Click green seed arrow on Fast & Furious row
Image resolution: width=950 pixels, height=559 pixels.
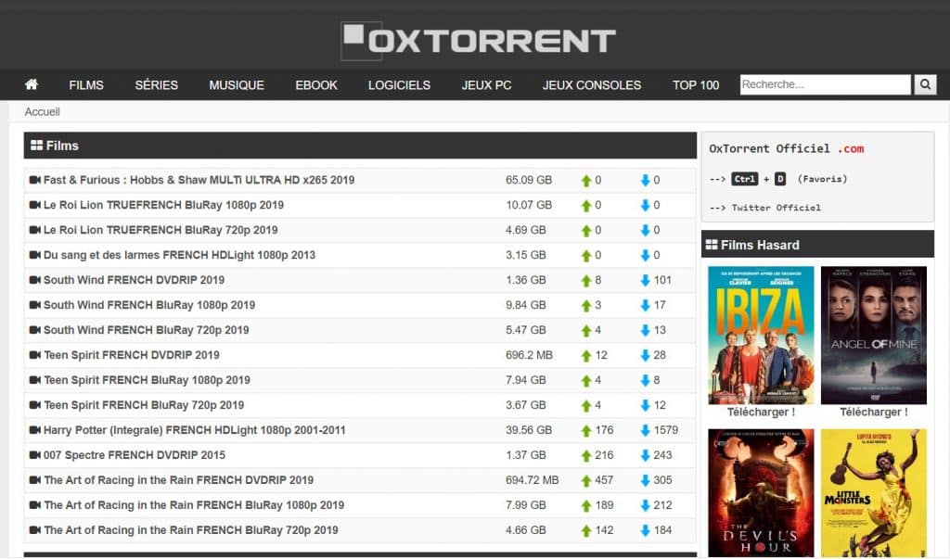click(x=586, y=181)
